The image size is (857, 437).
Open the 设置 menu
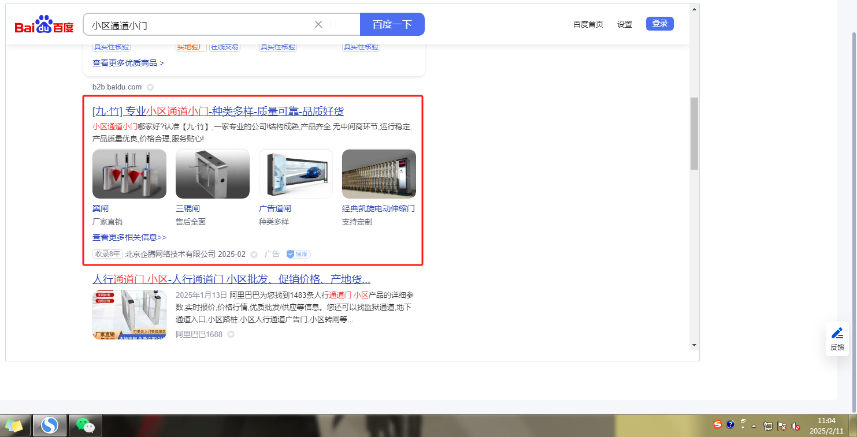click(624, 24)
